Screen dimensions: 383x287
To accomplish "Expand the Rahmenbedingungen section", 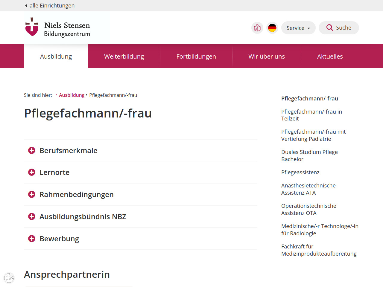I will coord(76,195).
